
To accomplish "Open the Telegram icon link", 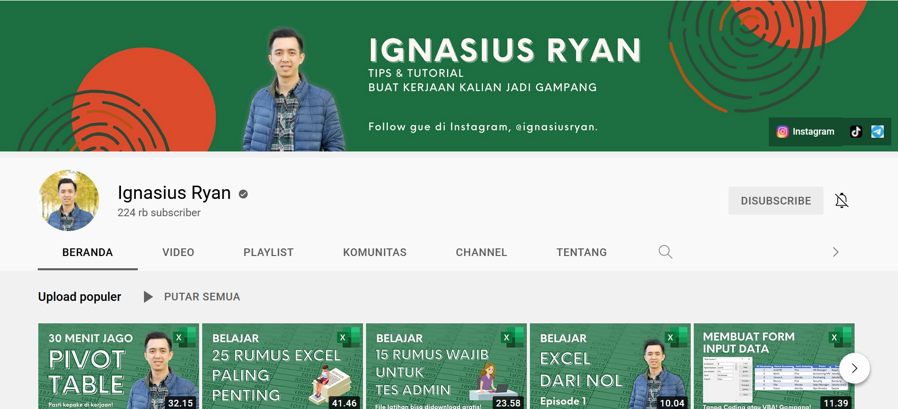I will tap(878, 132).
